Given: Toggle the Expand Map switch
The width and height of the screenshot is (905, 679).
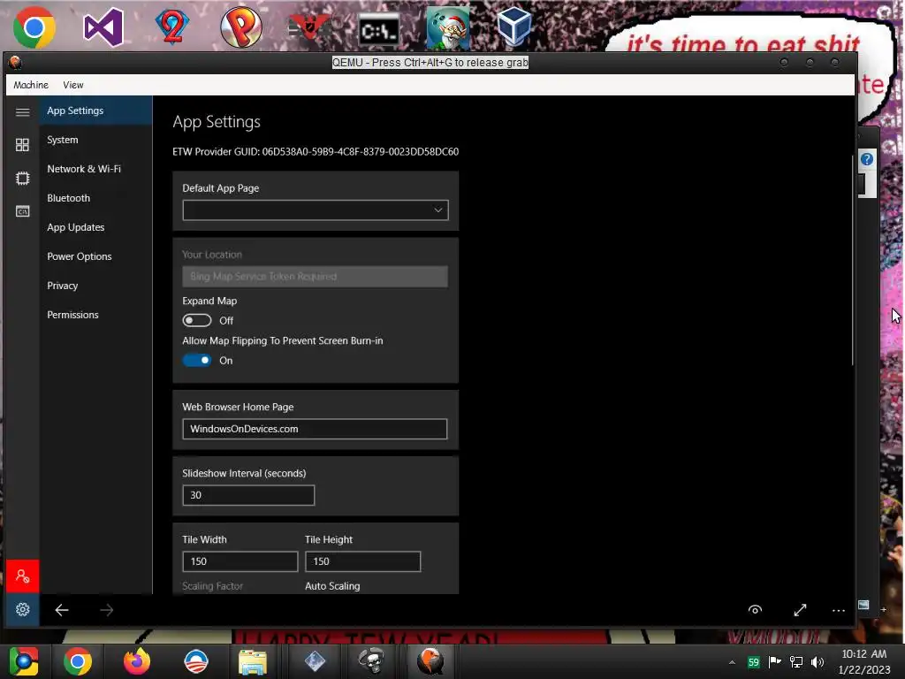Looking at the screenshot, I should click(x=197, y=320).
